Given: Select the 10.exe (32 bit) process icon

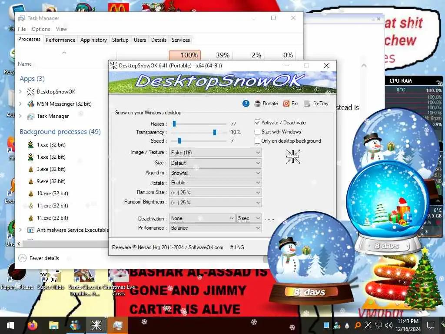Looking at the screenshot, I should (31, 194).
